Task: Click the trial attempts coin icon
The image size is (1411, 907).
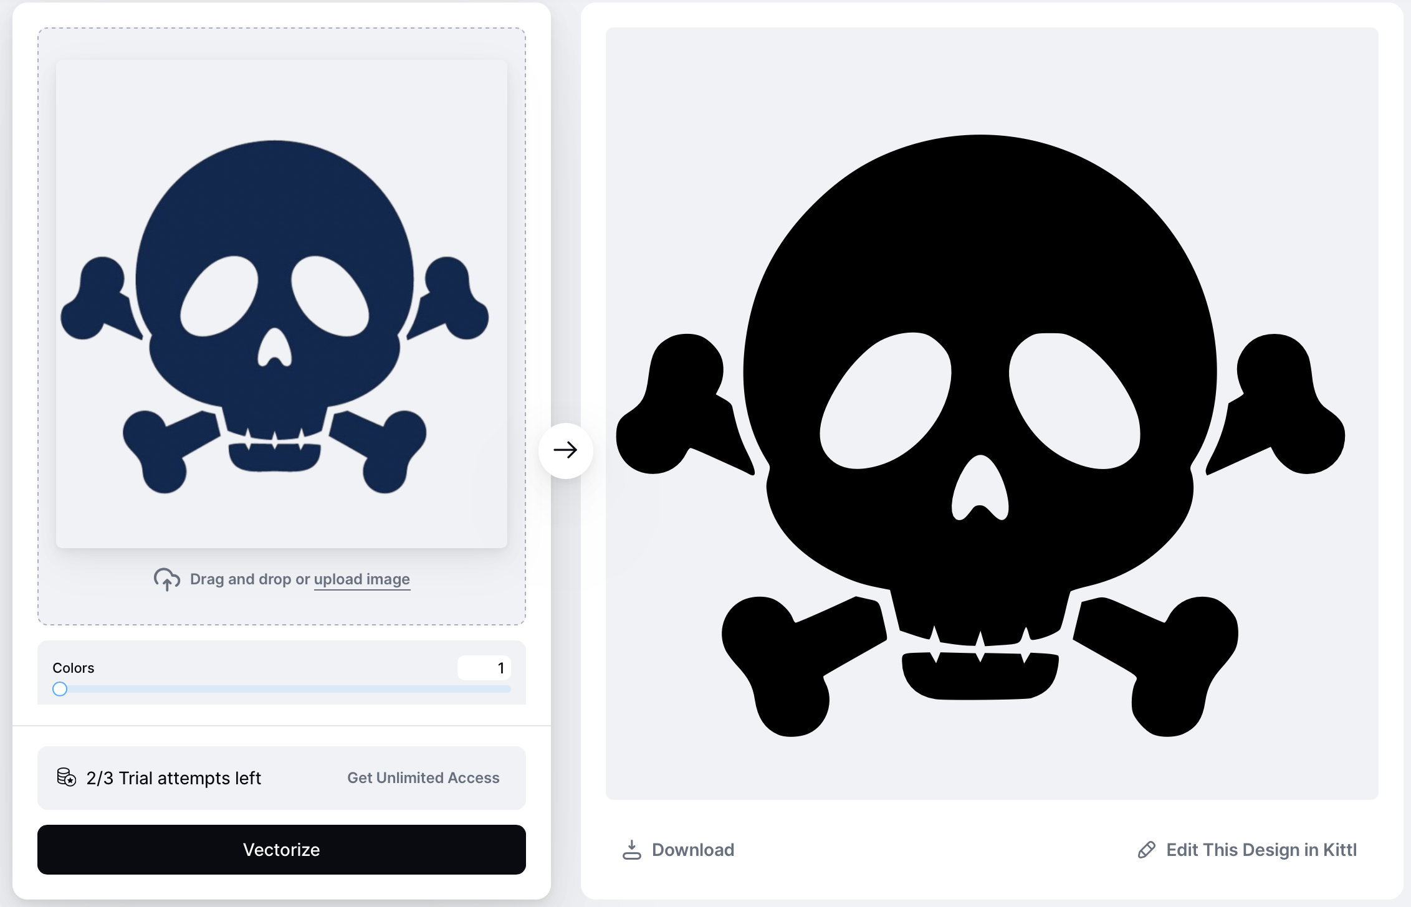Action: click(x=66, y=777)
